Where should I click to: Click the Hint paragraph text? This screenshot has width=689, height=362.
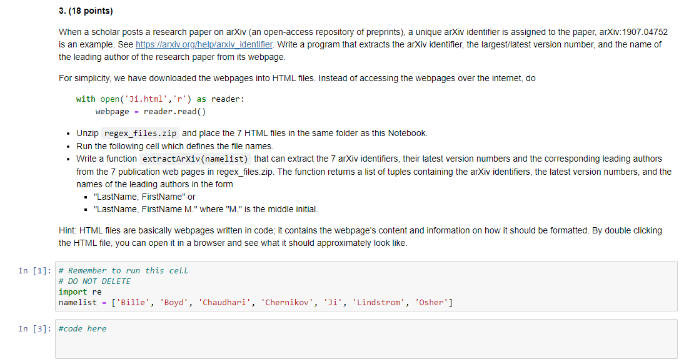tap(250, 236)
